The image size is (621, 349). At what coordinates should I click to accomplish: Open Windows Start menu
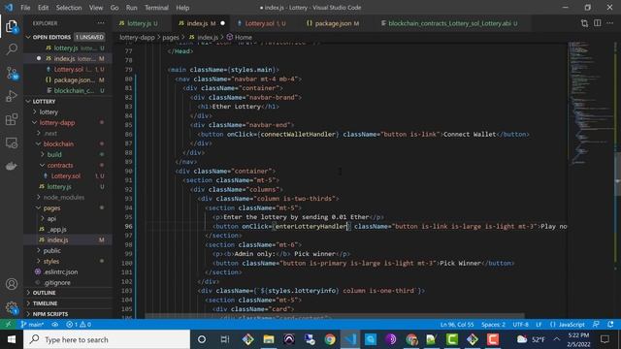(x=12, y=339)
